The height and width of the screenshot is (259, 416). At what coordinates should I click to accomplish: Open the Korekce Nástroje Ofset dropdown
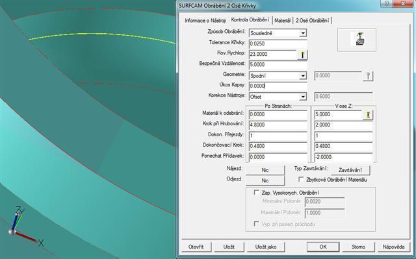[x=303, y=97]
